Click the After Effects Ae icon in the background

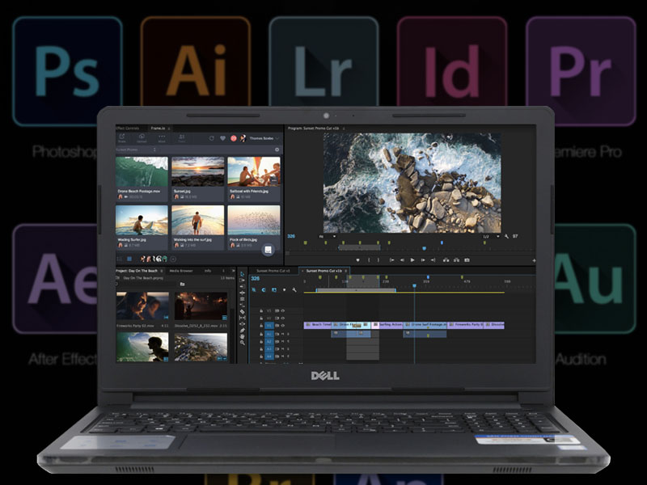point(55,279)
